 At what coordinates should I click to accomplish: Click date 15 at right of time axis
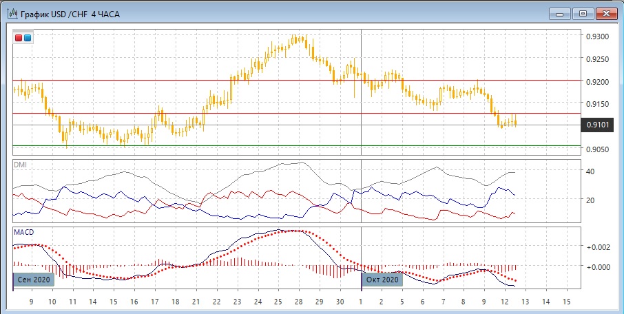[x=566, y=302]
